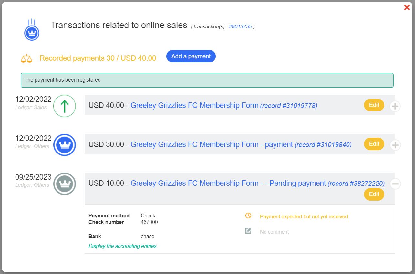
Task: Open transaction #9013255 link
Action: 240,27
